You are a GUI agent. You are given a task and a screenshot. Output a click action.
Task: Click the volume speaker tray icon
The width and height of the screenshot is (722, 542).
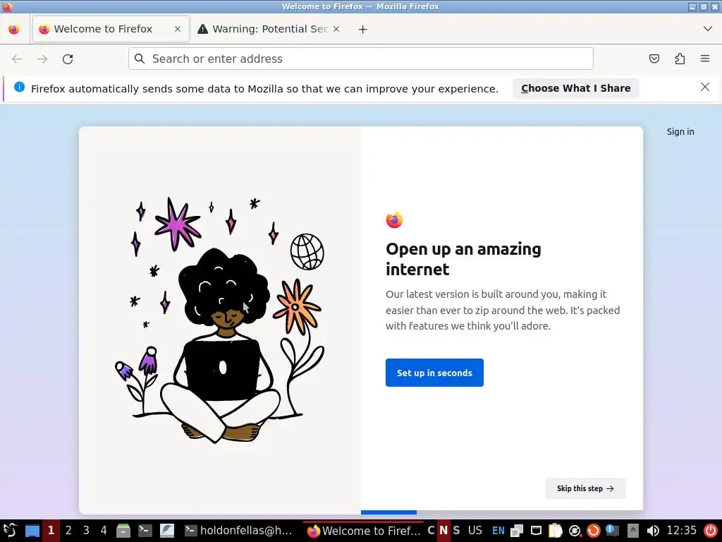pyautogui.click(x=653, y=531)
